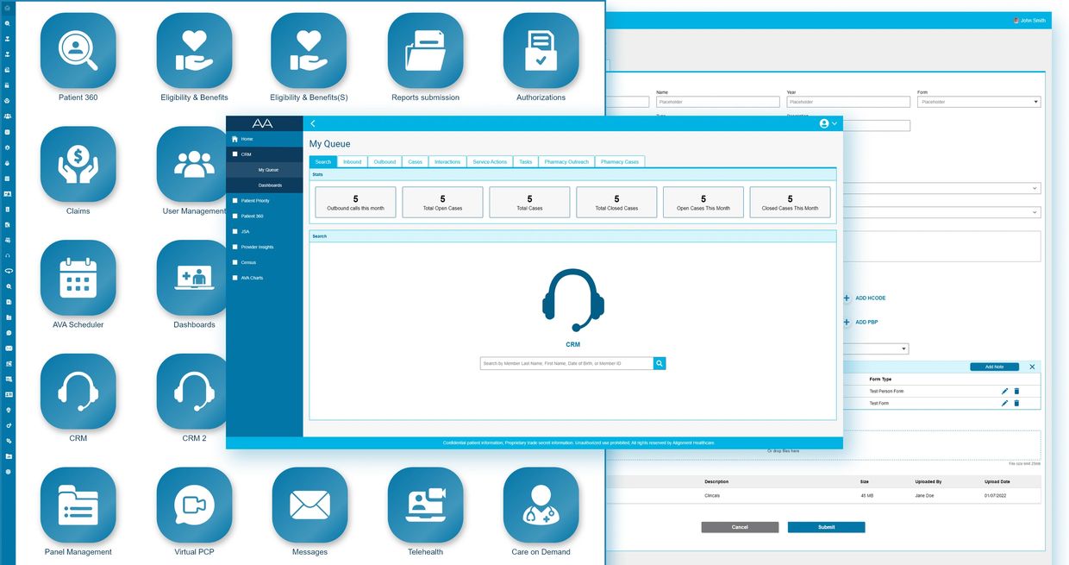1069x565 pixels.
Task: Click the Cancel button
Action: click(x=740, y=527)
